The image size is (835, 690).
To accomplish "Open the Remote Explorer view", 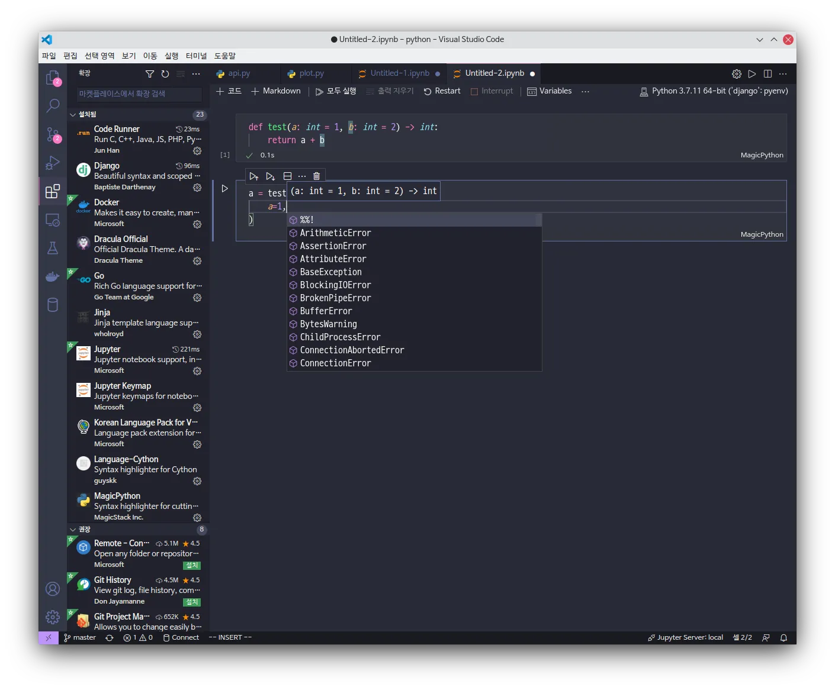I will click(53, 220).
